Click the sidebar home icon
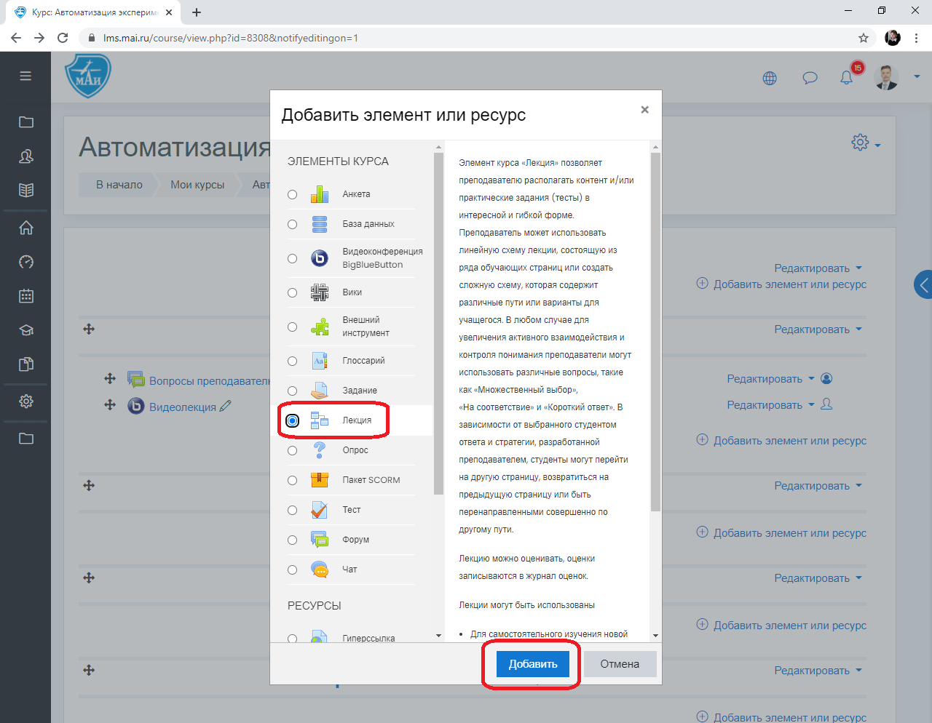Screen dimensions: 932x723 tap(26, 228)
